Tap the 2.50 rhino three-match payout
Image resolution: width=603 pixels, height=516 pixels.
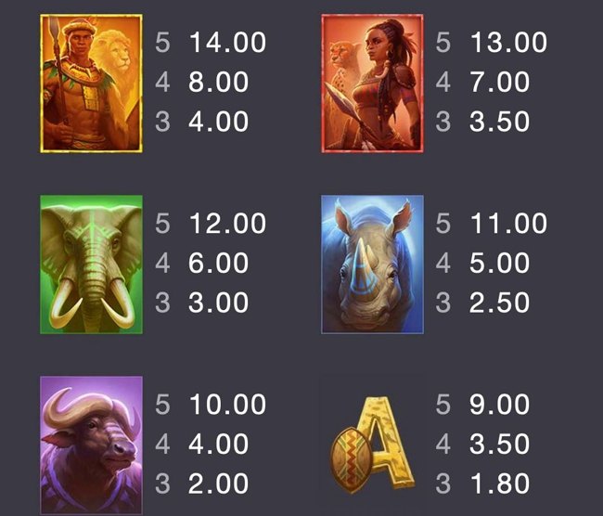(x=499, y=303)
